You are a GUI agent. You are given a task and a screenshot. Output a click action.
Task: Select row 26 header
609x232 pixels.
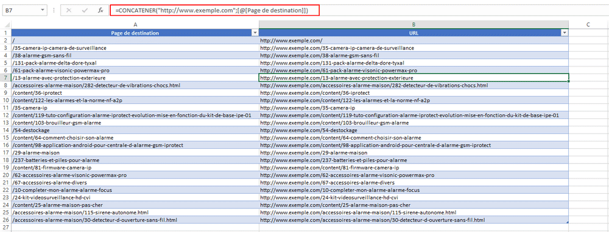click(x=5, y=220)
